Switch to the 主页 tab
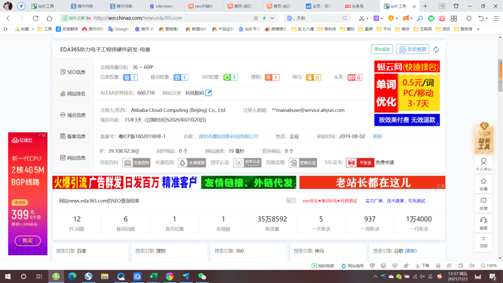Screen dimensions: 503x283 (x=319, y=6)
